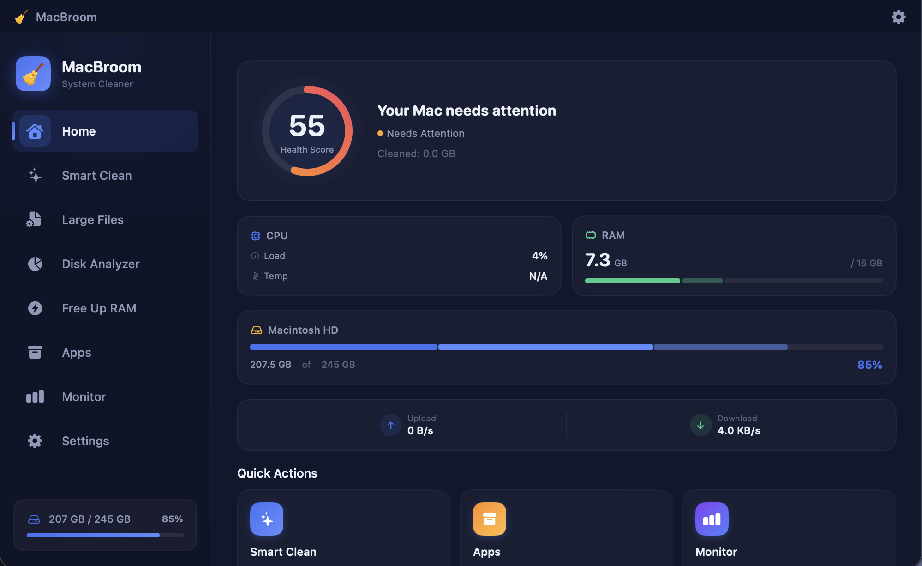Open the Monitor section from the sidebar
This screenshot has width=922, height=566.
[105, 397]
